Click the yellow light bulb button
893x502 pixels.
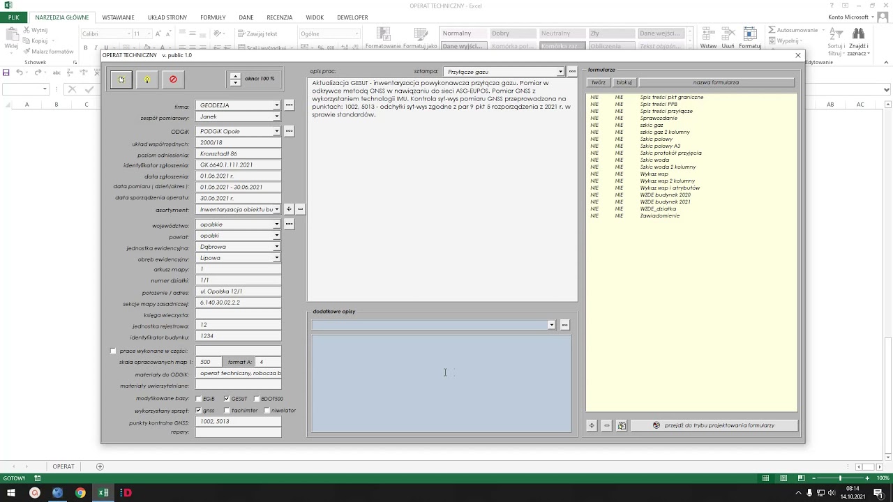pyautogui.click(x=147, y=79)
